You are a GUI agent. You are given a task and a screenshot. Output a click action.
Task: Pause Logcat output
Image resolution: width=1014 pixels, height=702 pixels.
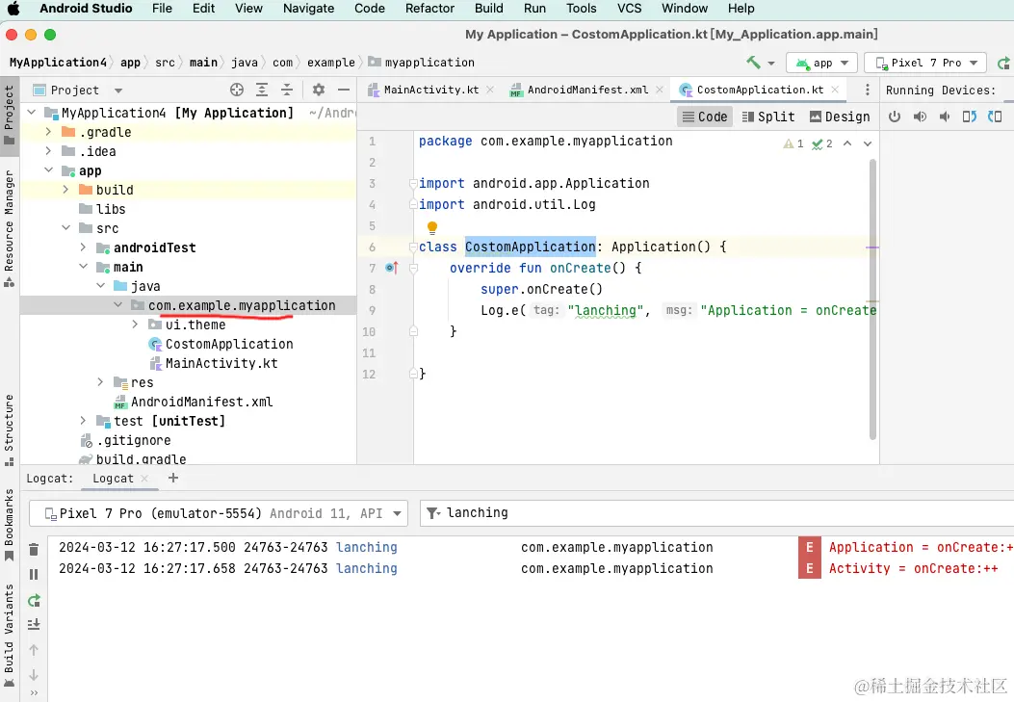click(x=34, y=575)
